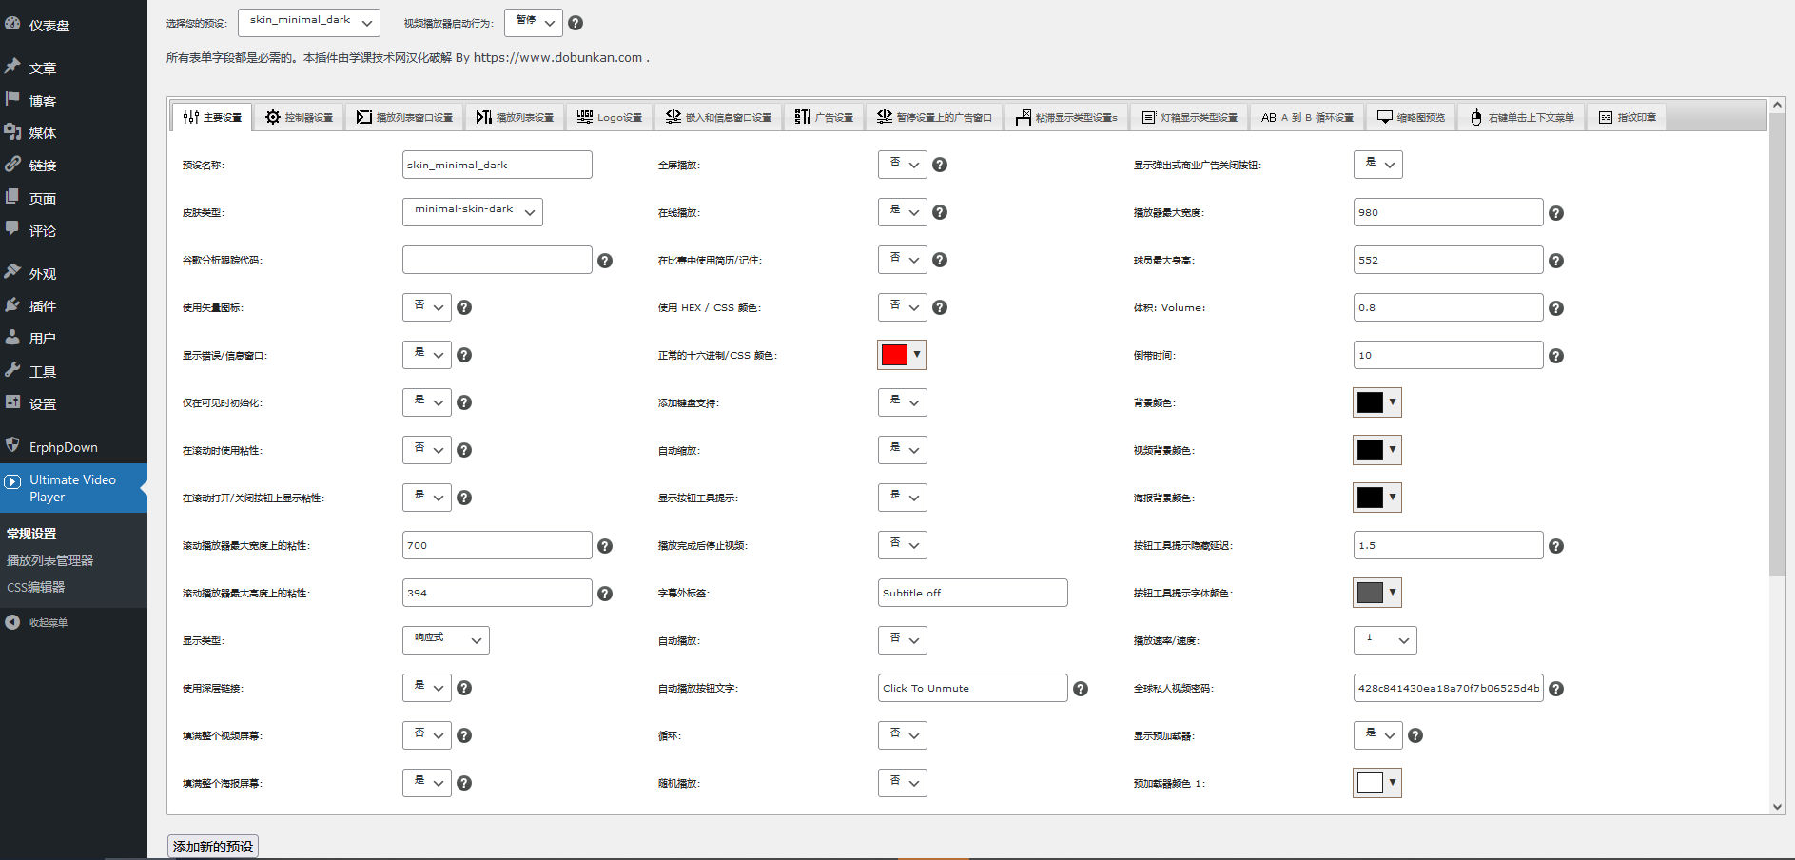Viewport: 1795px width, 860px height.
Task: Open the 使用矢量图标 dropdown
Action: 427,307
